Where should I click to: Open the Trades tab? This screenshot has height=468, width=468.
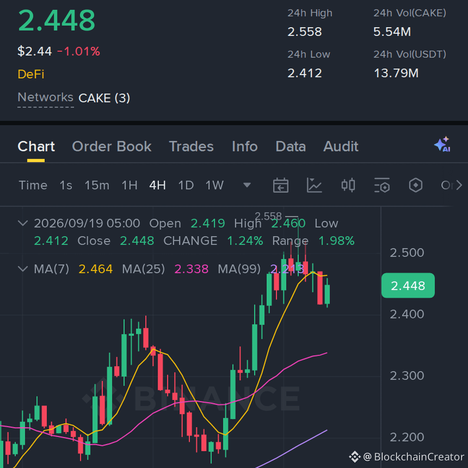[x=192, y=146]
